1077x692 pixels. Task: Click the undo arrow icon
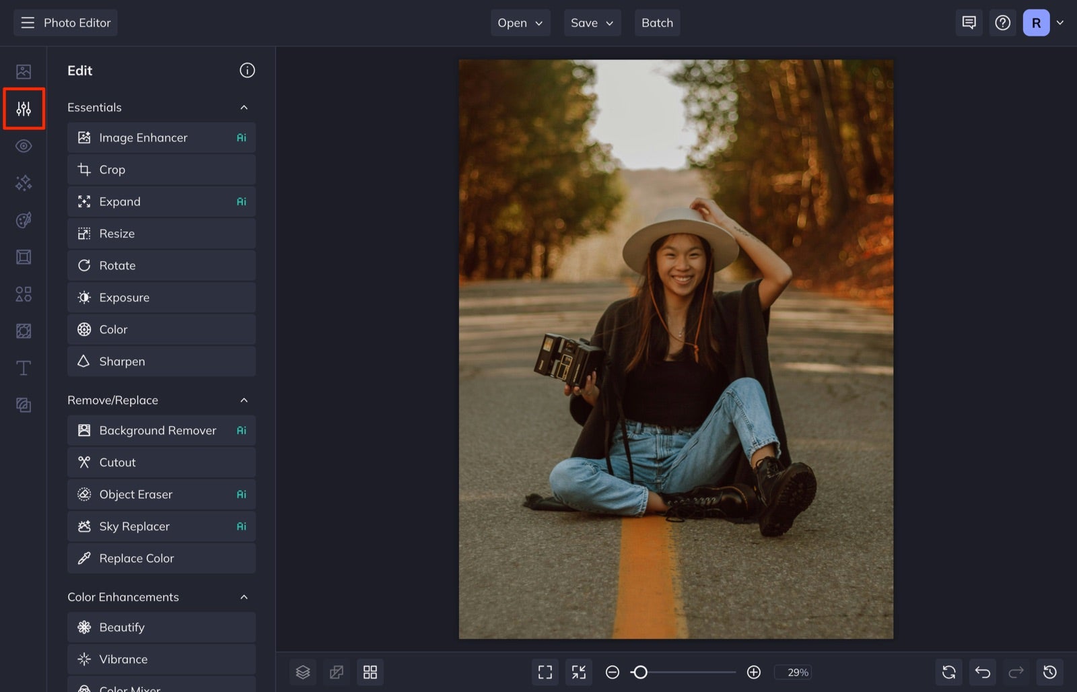click(982, 671)
